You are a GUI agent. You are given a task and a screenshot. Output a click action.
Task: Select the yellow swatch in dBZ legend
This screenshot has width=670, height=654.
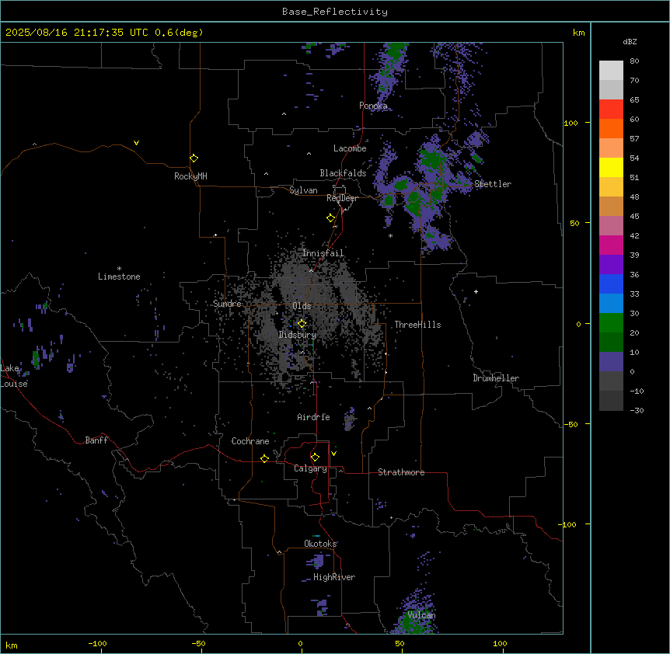[x=611, y=167]
